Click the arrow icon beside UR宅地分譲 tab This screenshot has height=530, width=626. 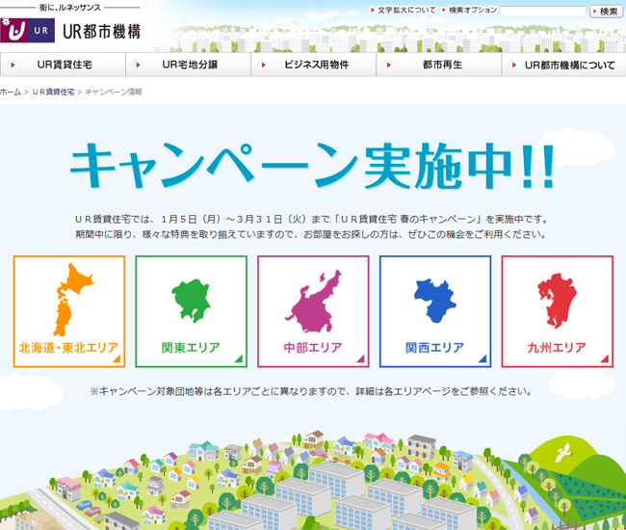[x=138, y=65]
